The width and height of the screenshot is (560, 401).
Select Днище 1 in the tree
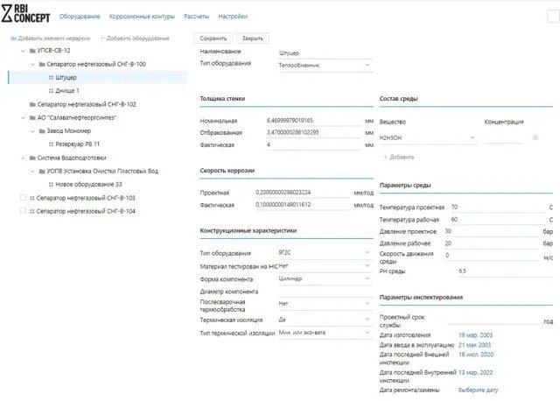(67, 91)
